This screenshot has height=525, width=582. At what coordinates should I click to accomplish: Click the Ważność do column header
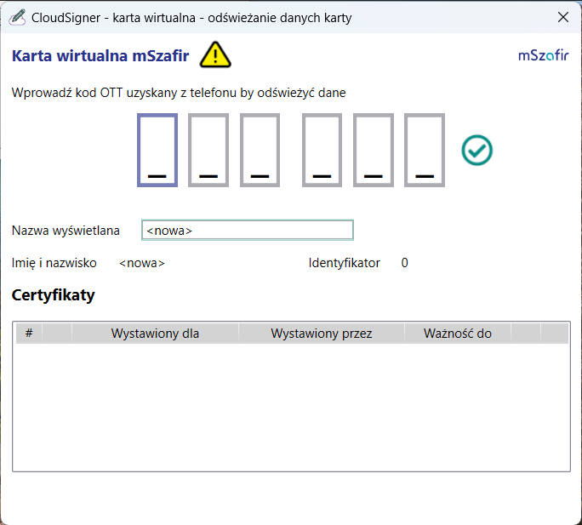[x=458, y=333]
